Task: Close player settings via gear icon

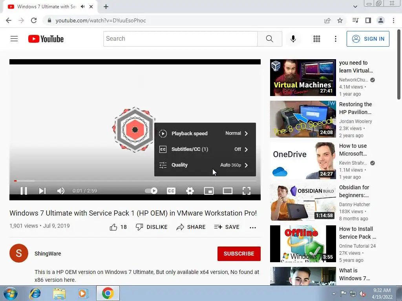Action: click(190, 191)
